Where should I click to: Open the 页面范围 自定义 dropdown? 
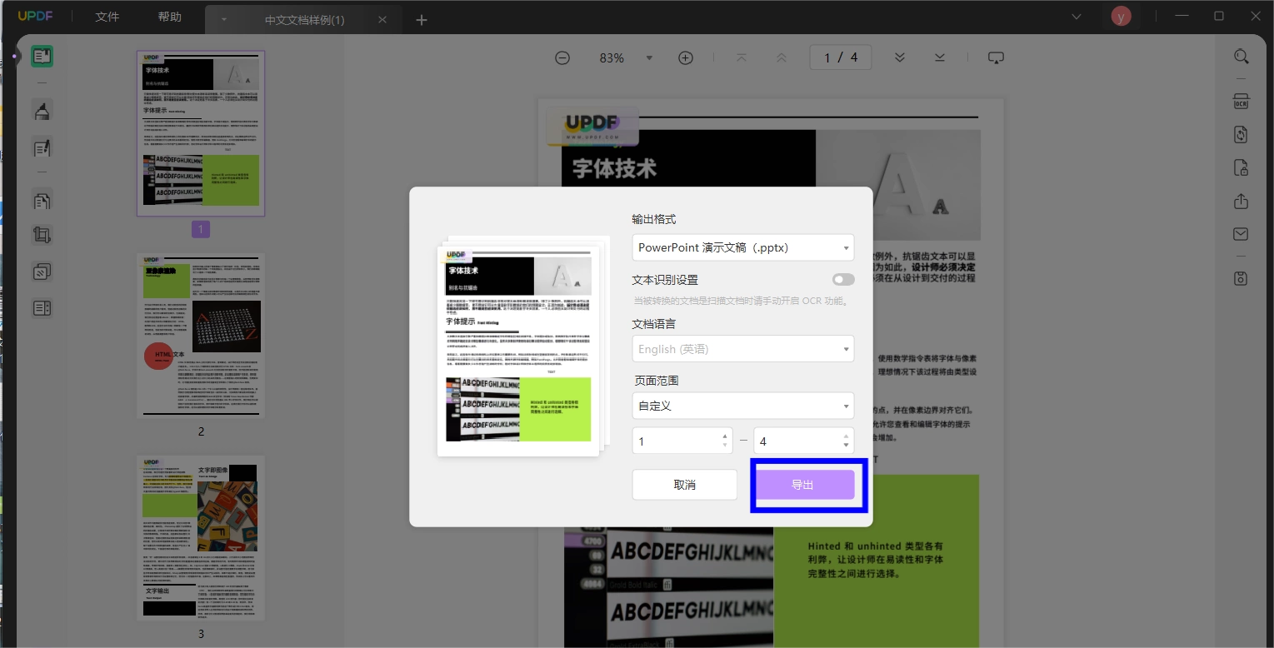click(x=743, y=406)
